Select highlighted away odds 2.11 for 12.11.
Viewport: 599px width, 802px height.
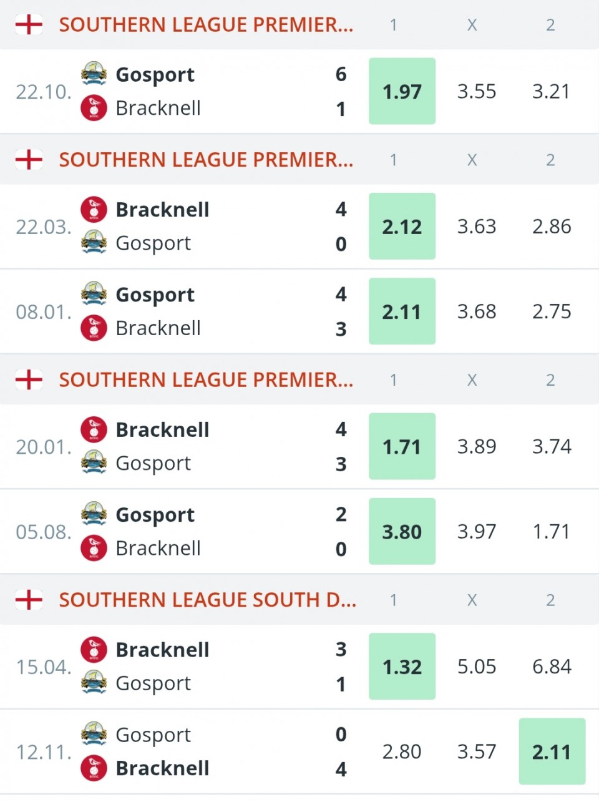coord(552,752)
